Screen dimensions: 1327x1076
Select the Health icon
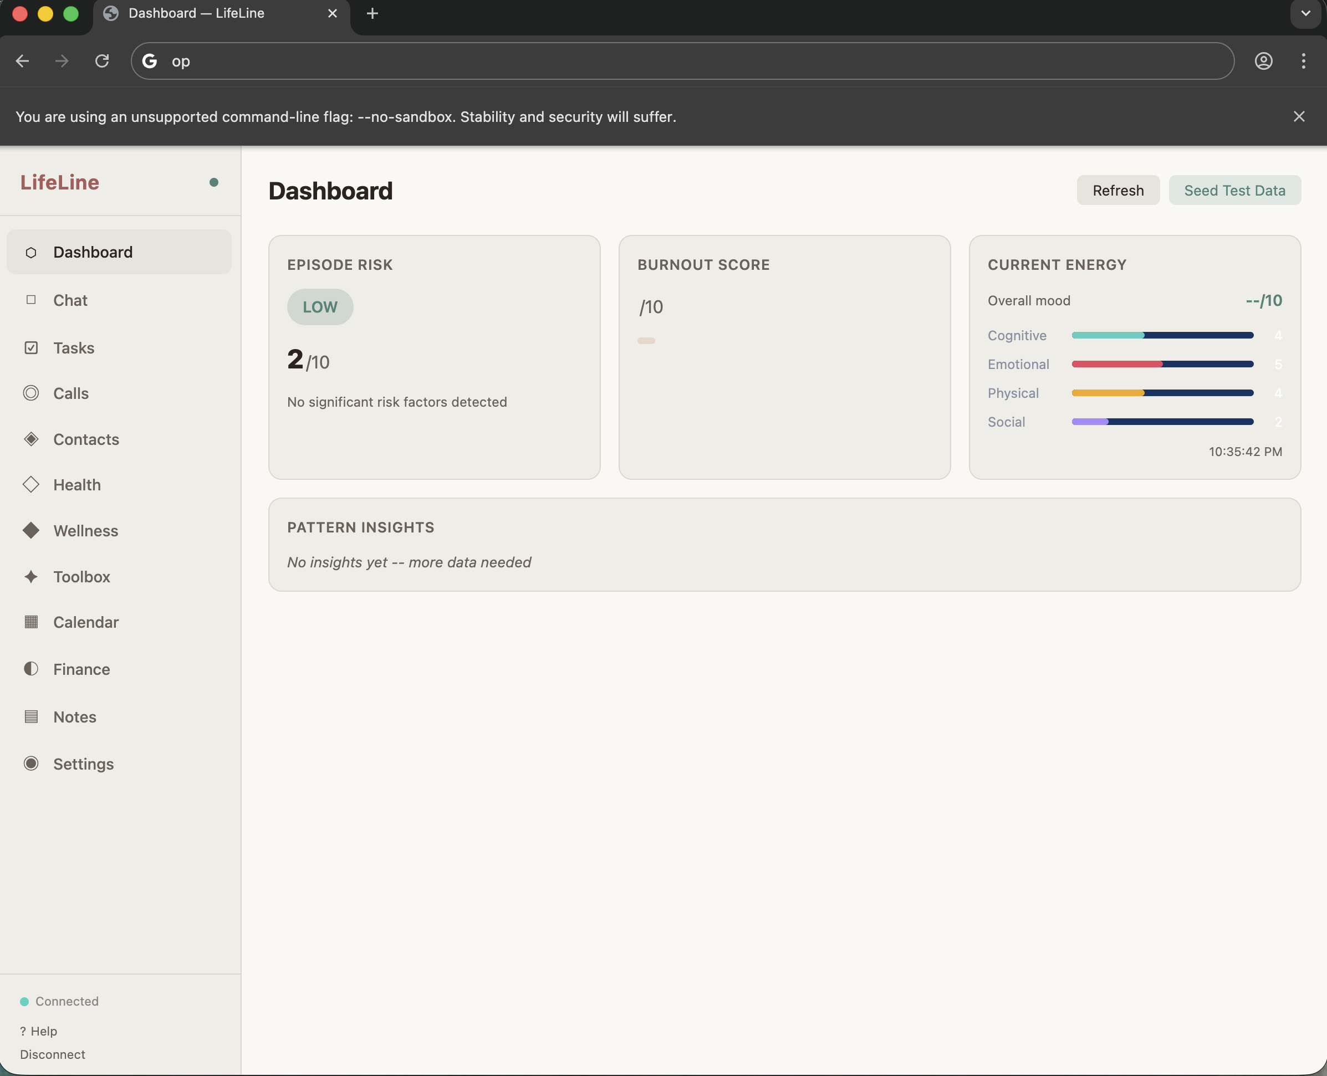point(30,485)
